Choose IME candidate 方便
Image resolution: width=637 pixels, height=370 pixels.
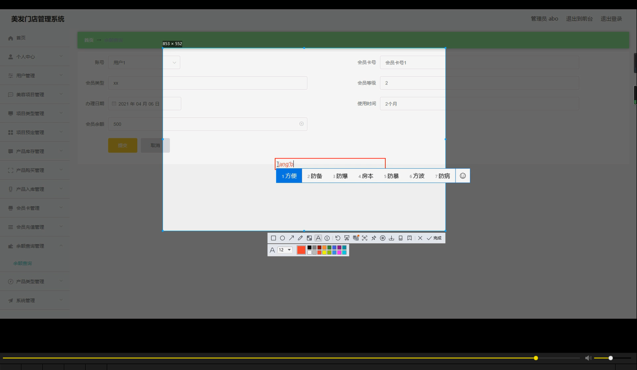[289, 176]
